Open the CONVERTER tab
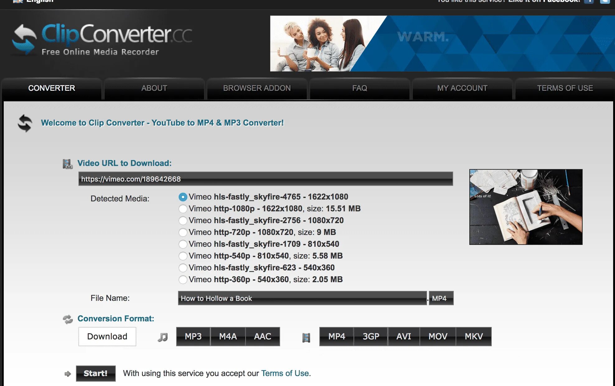Viewport: 615px width, 386px height. [x=51, y=88]
